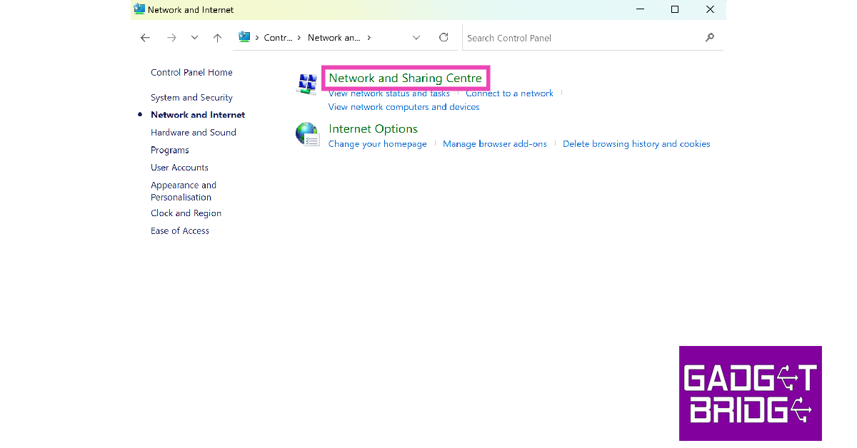Open Manage browser add-ons
Screen dimensions: 857x448
click(x=494, y=144)
